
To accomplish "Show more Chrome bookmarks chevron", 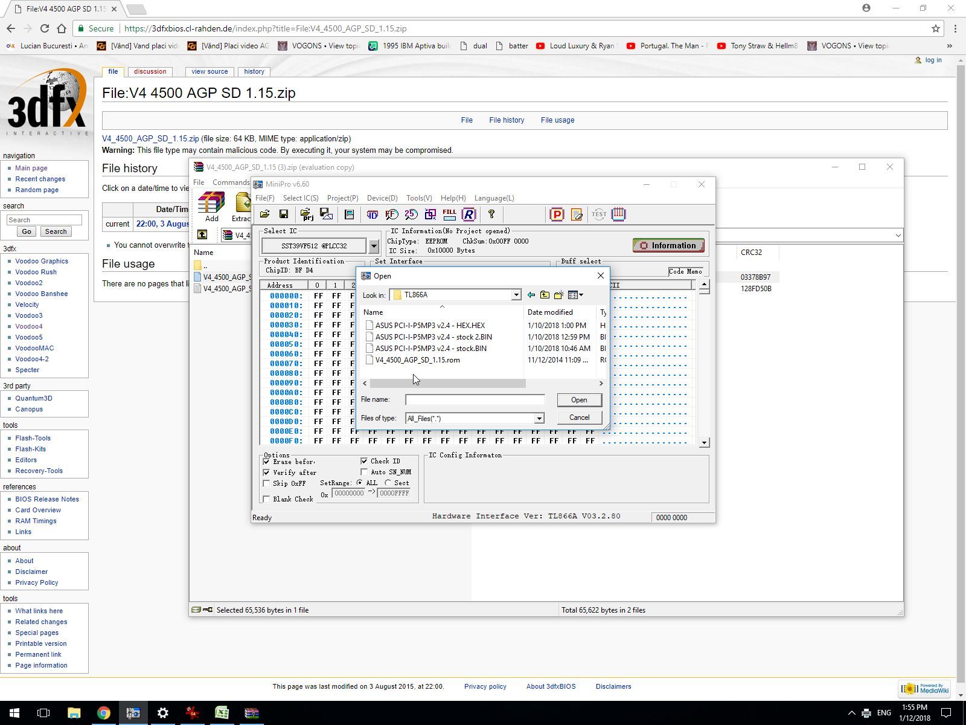I will point(950,46).
